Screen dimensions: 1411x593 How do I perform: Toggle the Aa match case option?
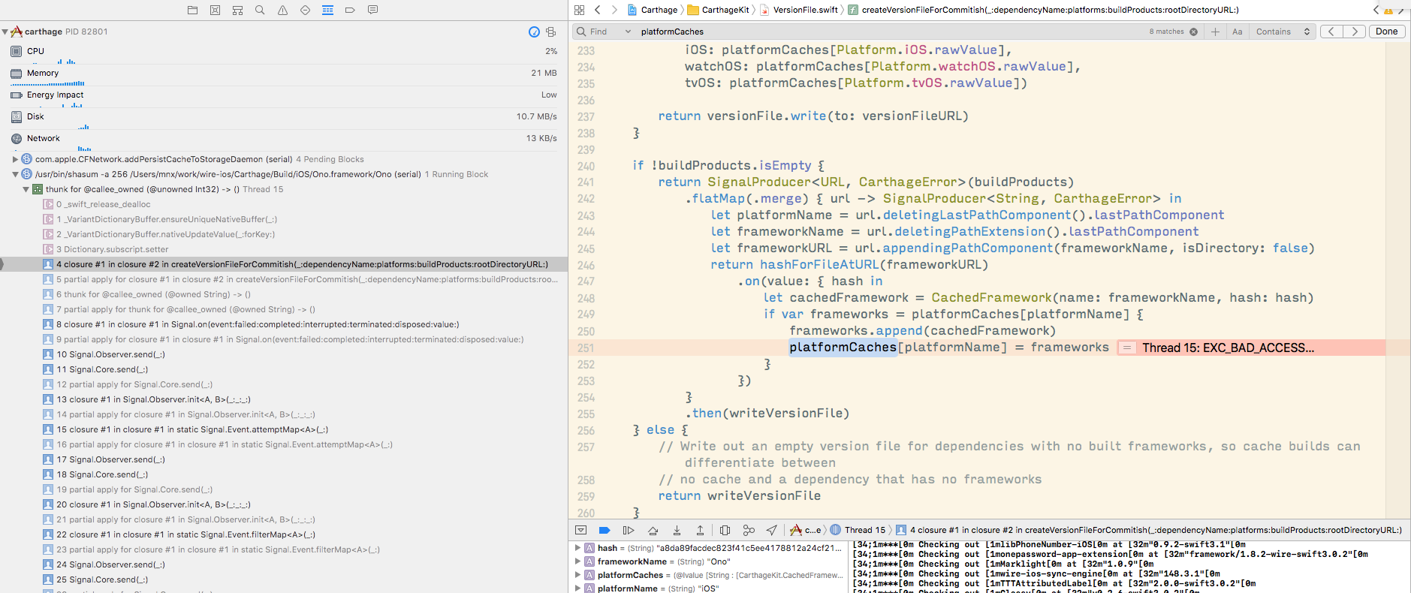coord(1238,32)
